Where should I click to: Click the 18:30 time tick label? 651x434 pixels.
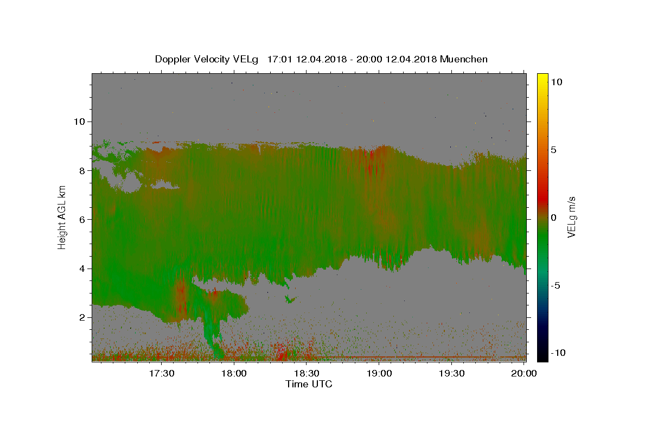tap(307, 373)
